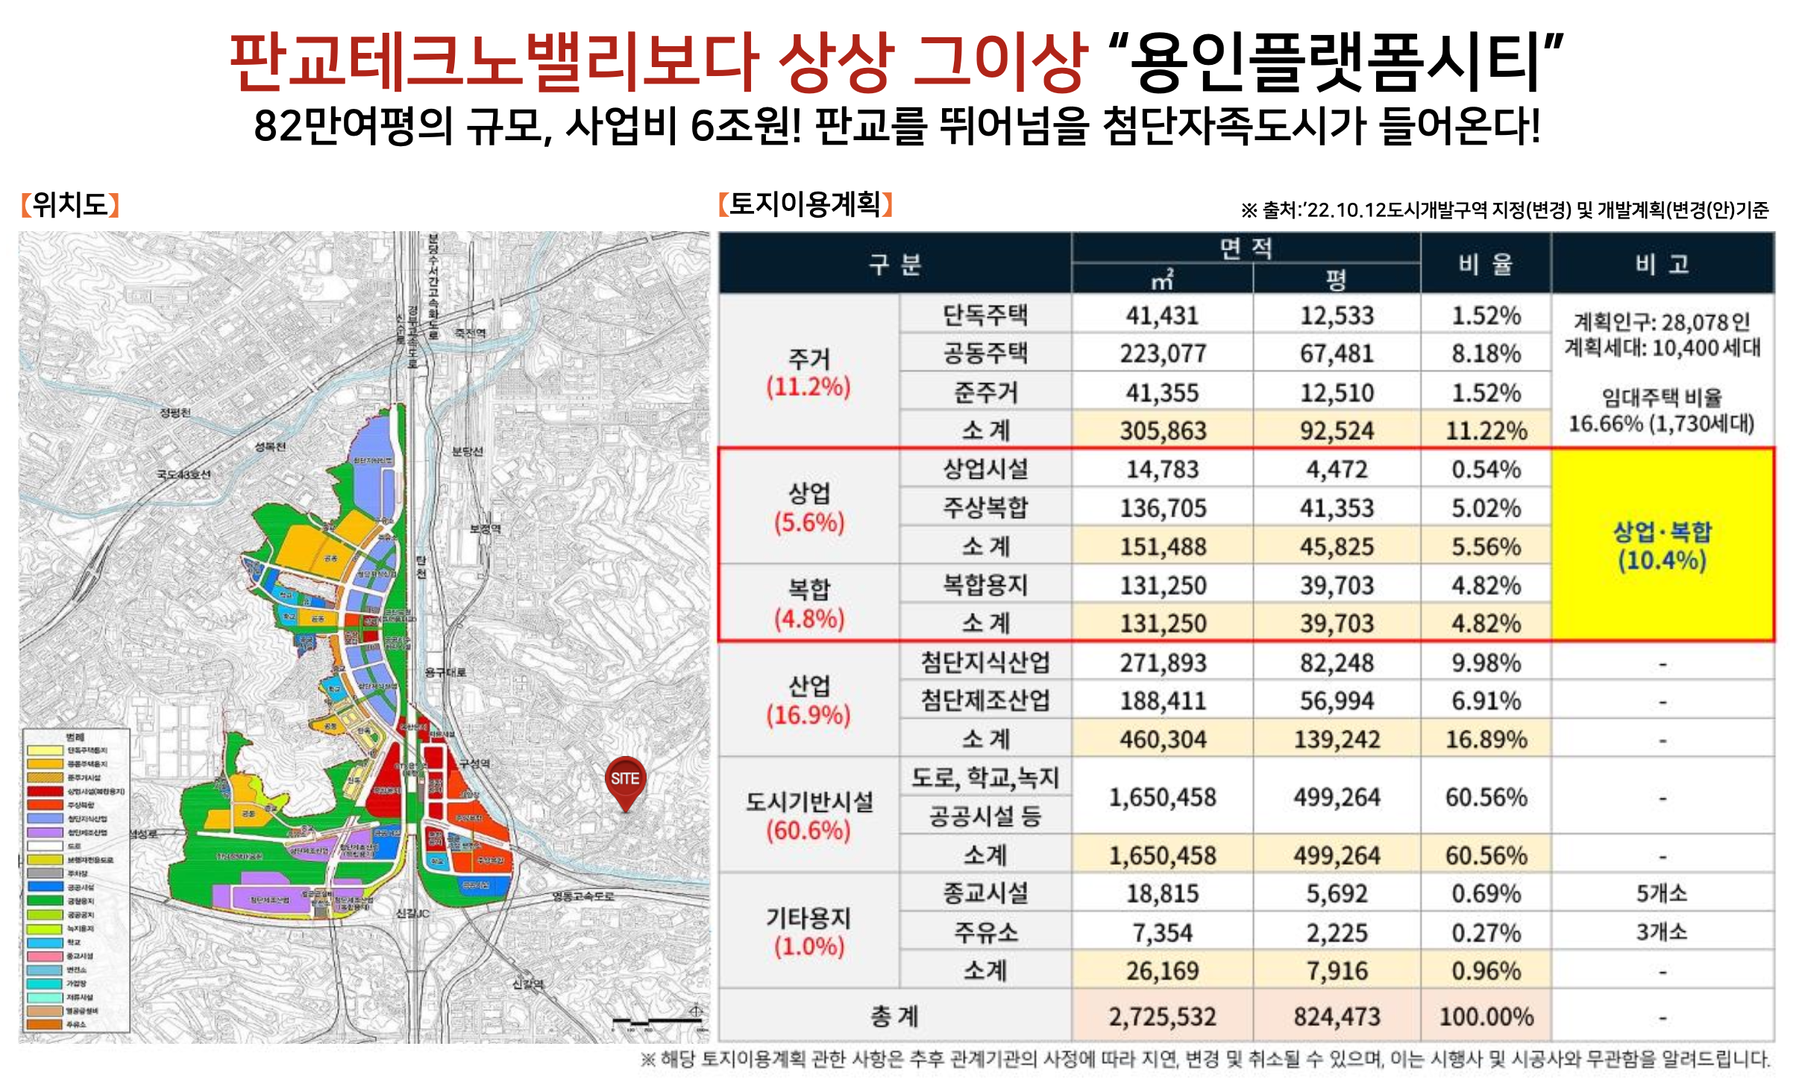Click the 주상복합 row label

(985, 508)
